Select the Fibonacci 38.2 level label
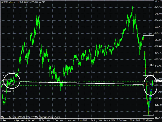Screen dimensions: 162x122 pyautogui.click(x=152, y=84)
